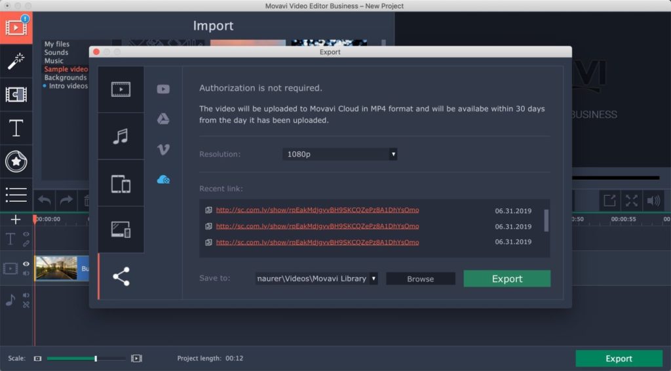The width and height of the screenshot is (671, 371).
Task: Select the audio track note icon
Action: 10,300
